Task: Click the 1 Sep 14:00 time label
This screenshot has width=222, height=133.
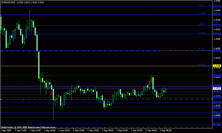Action: [x=35, y=130]
